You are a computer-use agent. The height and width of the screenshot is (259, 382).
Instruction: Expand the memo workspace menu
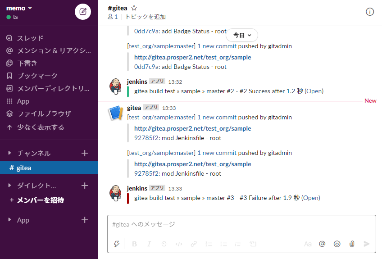(x=19, y=8)
